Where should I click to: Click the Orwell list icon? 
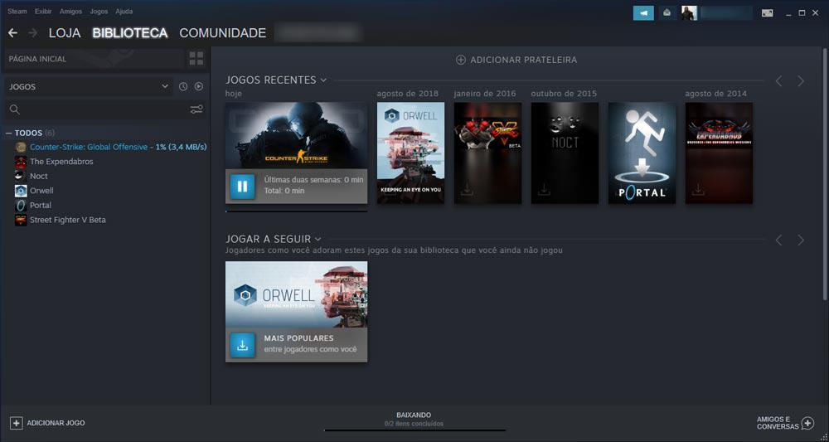[21, 191]
